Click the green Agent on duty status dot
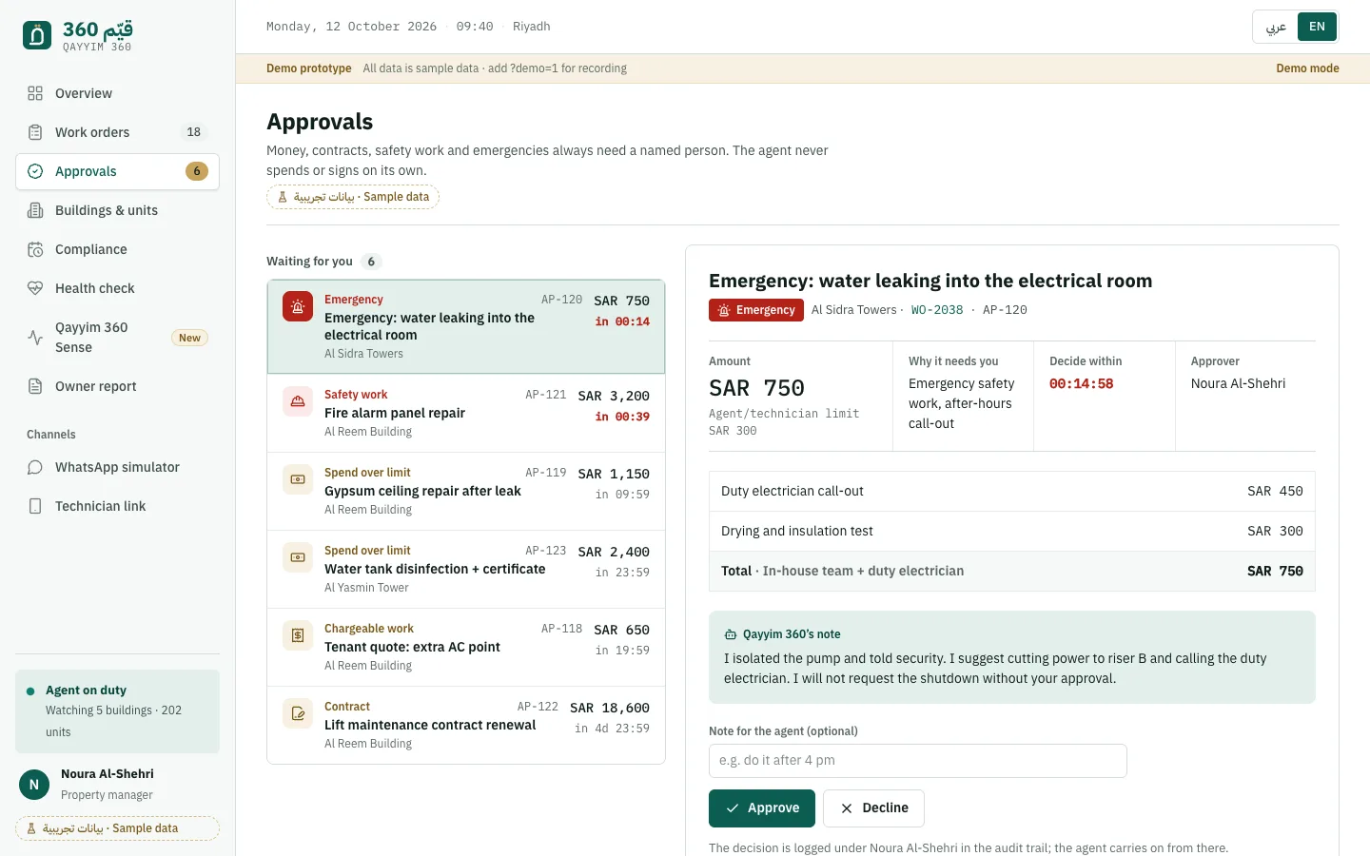 pyautogui.click(x=30, y=691)
